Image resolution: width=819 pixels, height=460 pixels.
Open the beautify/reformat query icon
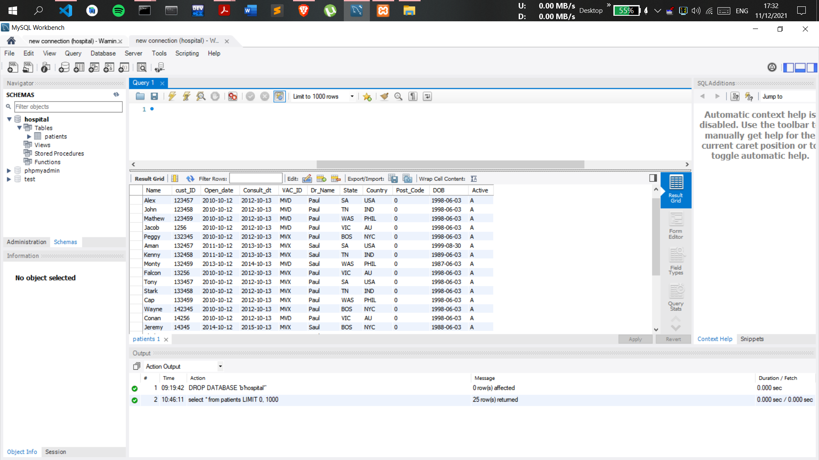pyautogui.click(x=384, y=96)
